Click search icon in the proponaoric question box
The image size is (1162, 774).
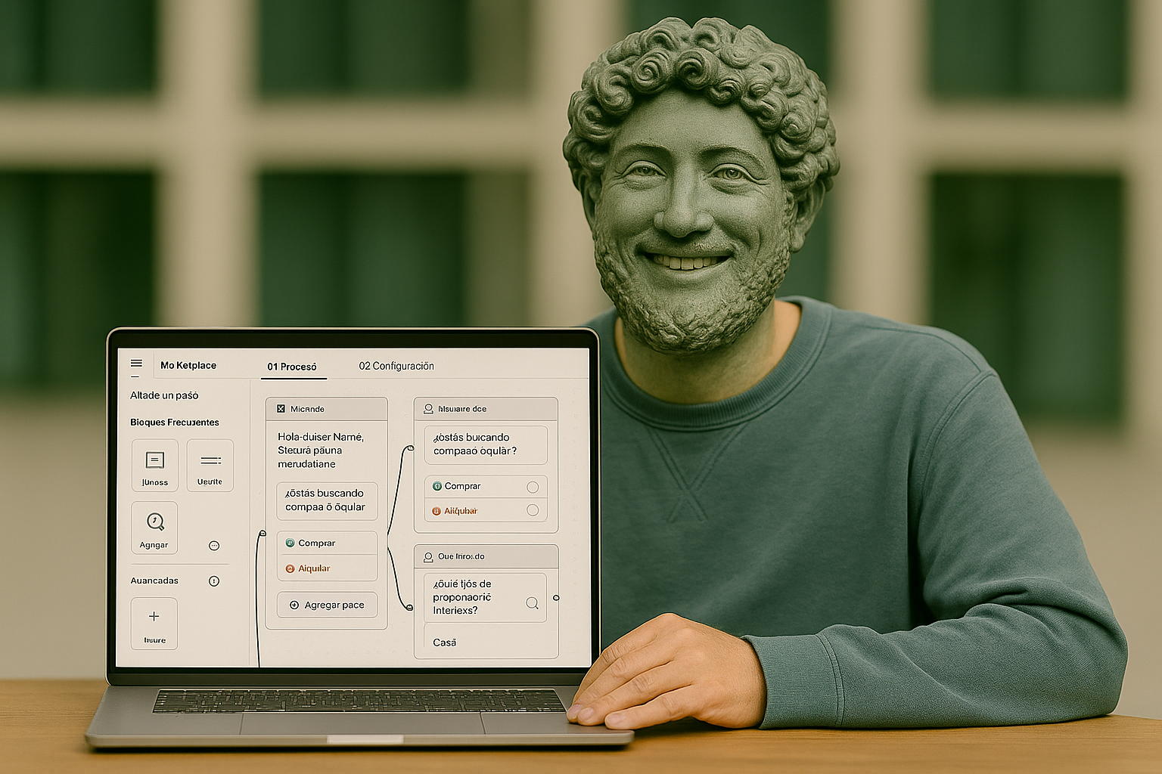click(x=532, y=602)
